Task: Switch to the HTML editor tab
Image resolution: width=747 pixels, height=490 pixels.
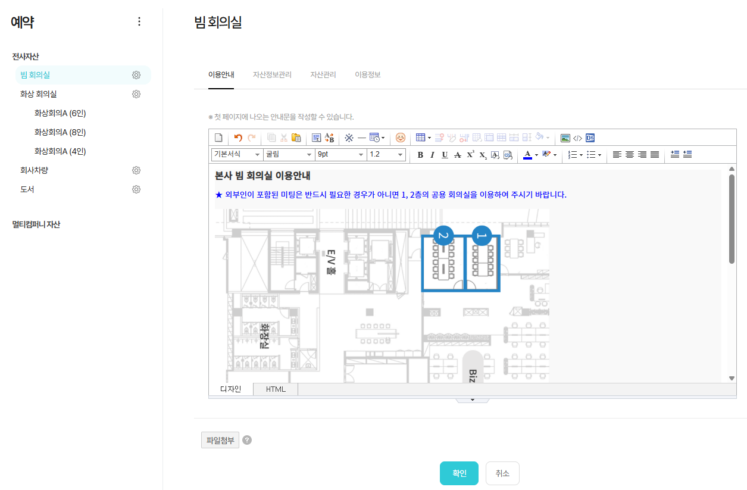Action: pos(276,389)
